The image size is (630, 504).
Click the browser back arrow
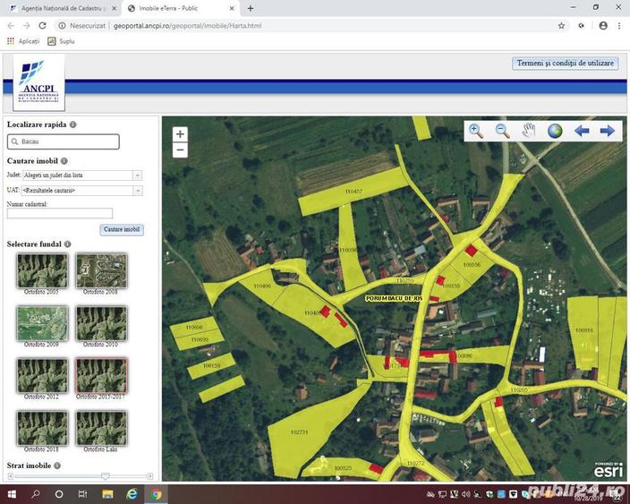point(11,26)
